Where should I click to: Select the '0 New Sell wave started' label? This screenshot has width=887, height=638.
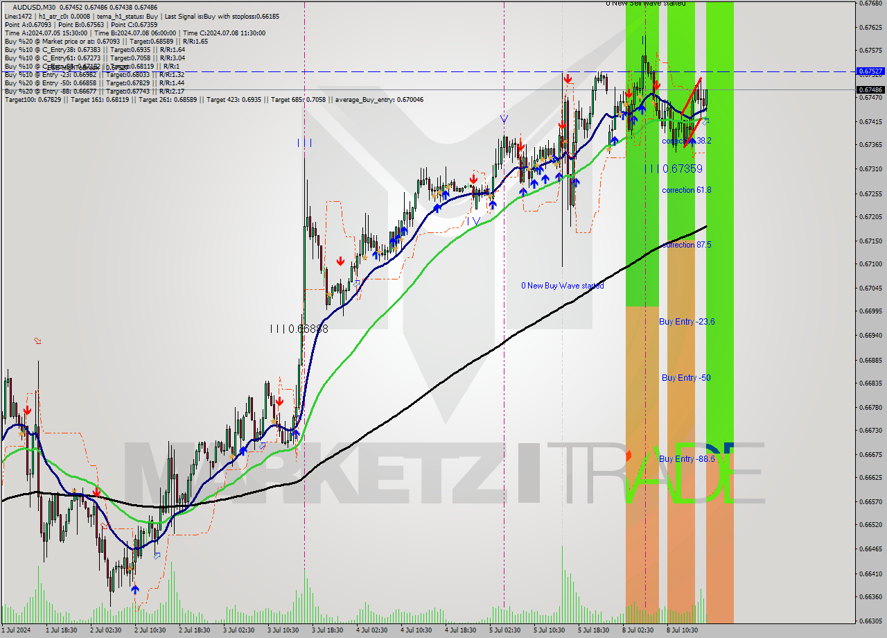[x=646, y=3]
